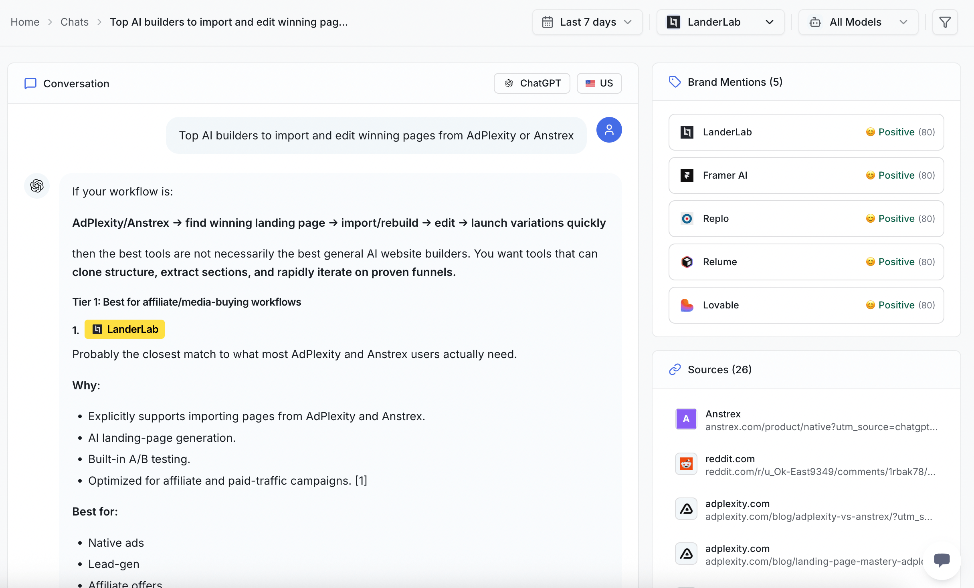Click the Positive sentiment label for LanderLab
The image size is (974, 588).
pos(896,132)
